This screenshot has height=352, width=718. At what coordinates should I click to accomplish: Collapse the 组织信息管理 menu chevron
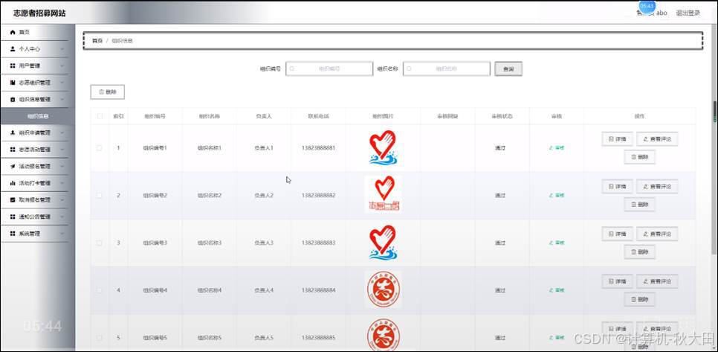tap(62, 100)
